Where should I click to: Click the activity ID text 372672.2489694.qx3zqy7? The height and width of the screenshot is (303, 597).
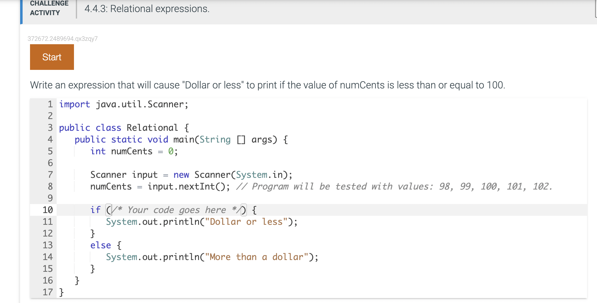[63, 39]
